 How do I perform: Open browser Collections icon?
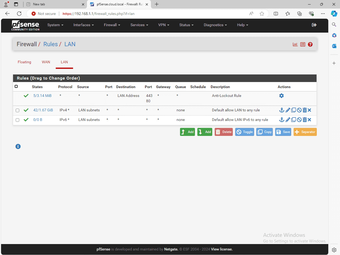coord(299,14)
